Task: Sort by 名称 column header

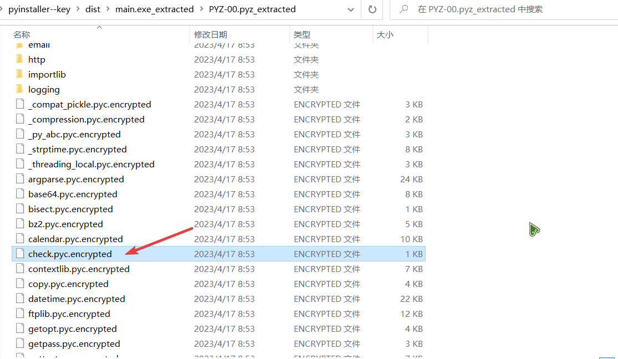Action: tap(22, 35)
